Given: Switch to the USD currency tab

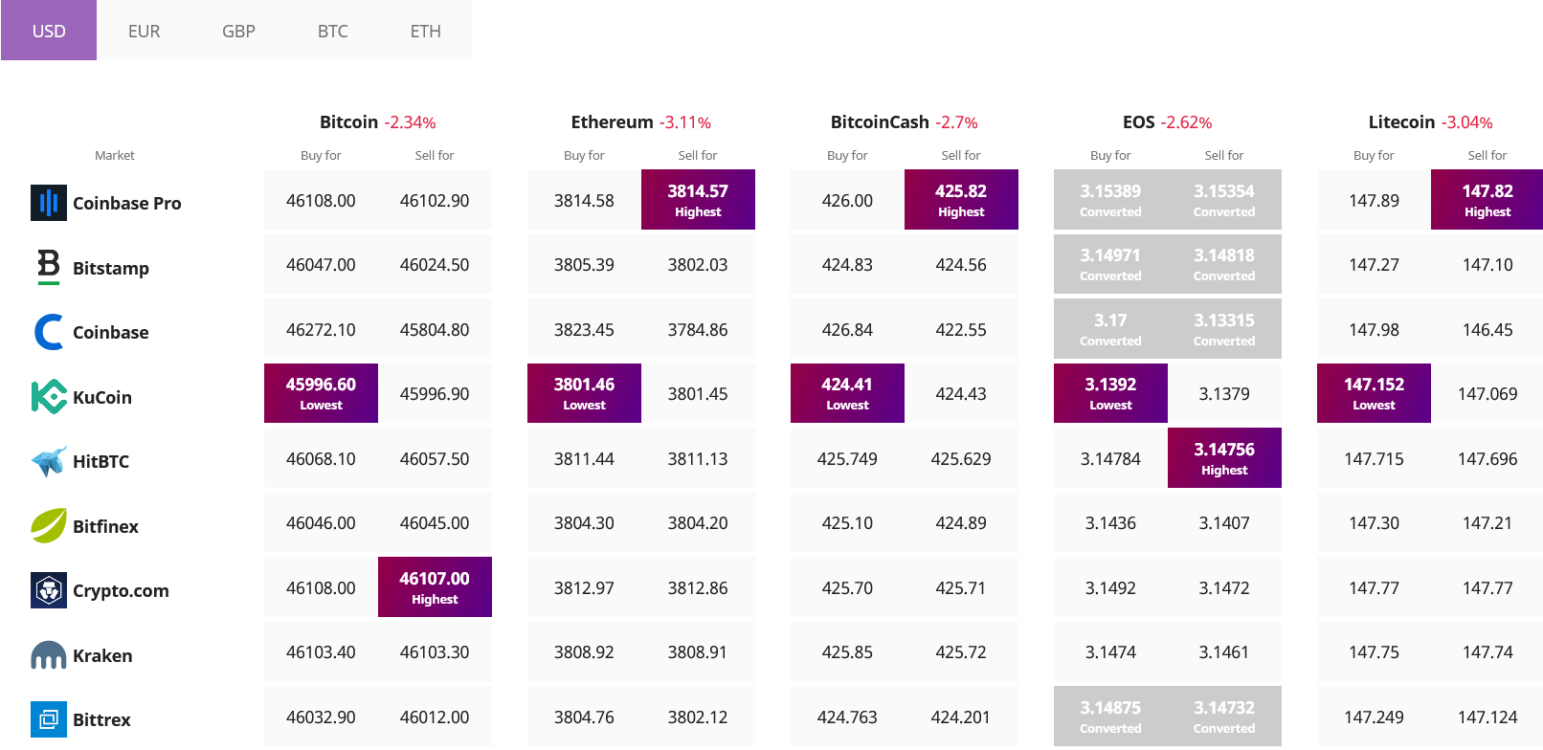Looking at the screenshot, I should (x=49, y=31).
